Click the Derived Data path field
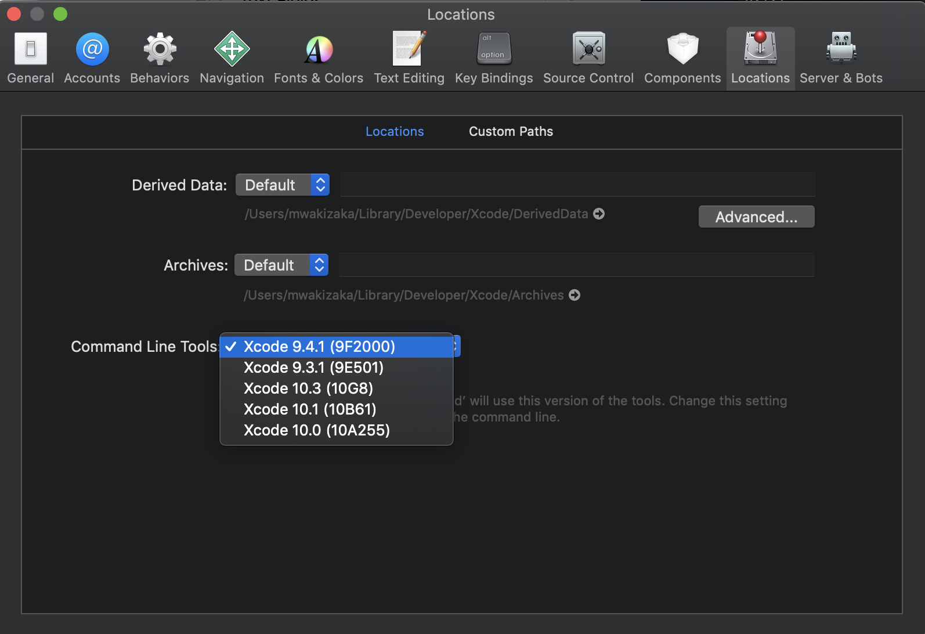The height and width of the screenshot is (634, 925). point(577,185)
